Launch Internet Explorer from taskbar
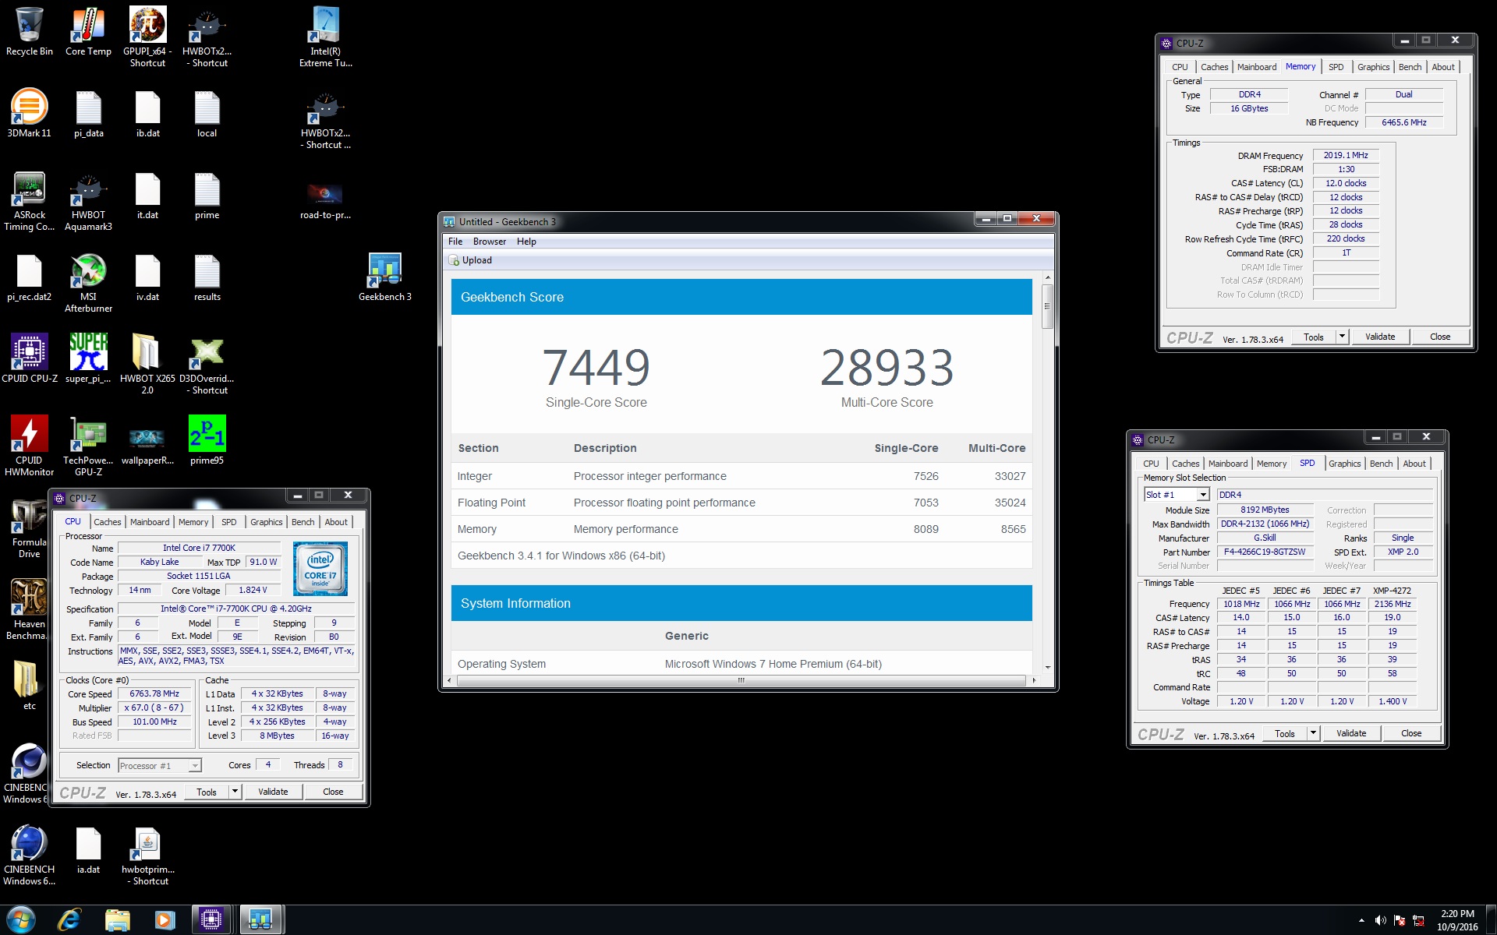Screen dimensions: 1497x935 69,920
